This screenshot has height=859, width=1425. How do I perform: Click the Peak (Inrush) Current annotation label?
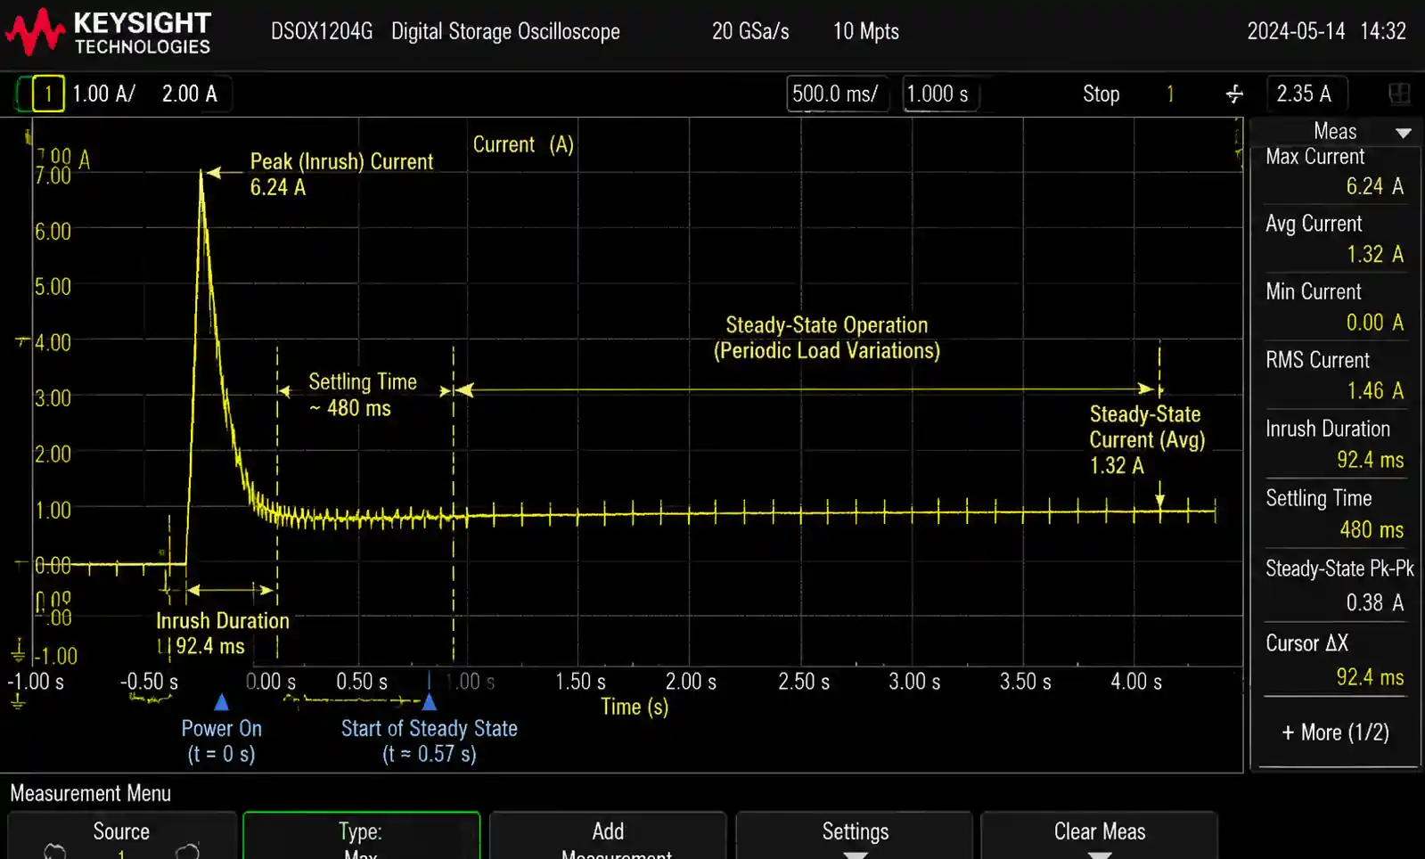point(341,174)
